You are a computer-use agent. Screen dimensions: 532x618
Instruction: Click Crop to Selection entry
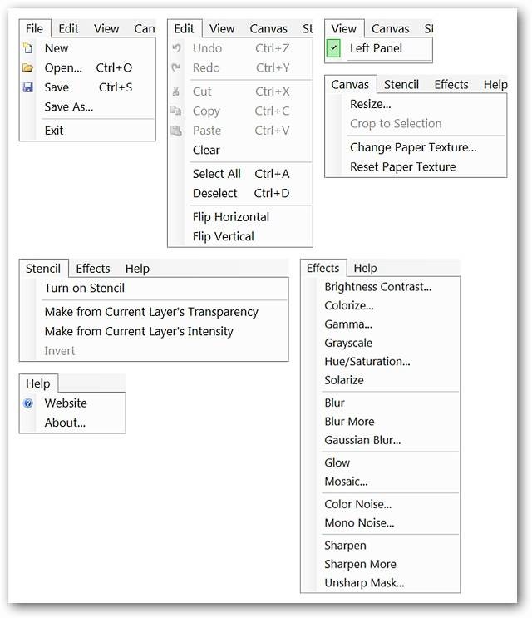coord(396,124)
